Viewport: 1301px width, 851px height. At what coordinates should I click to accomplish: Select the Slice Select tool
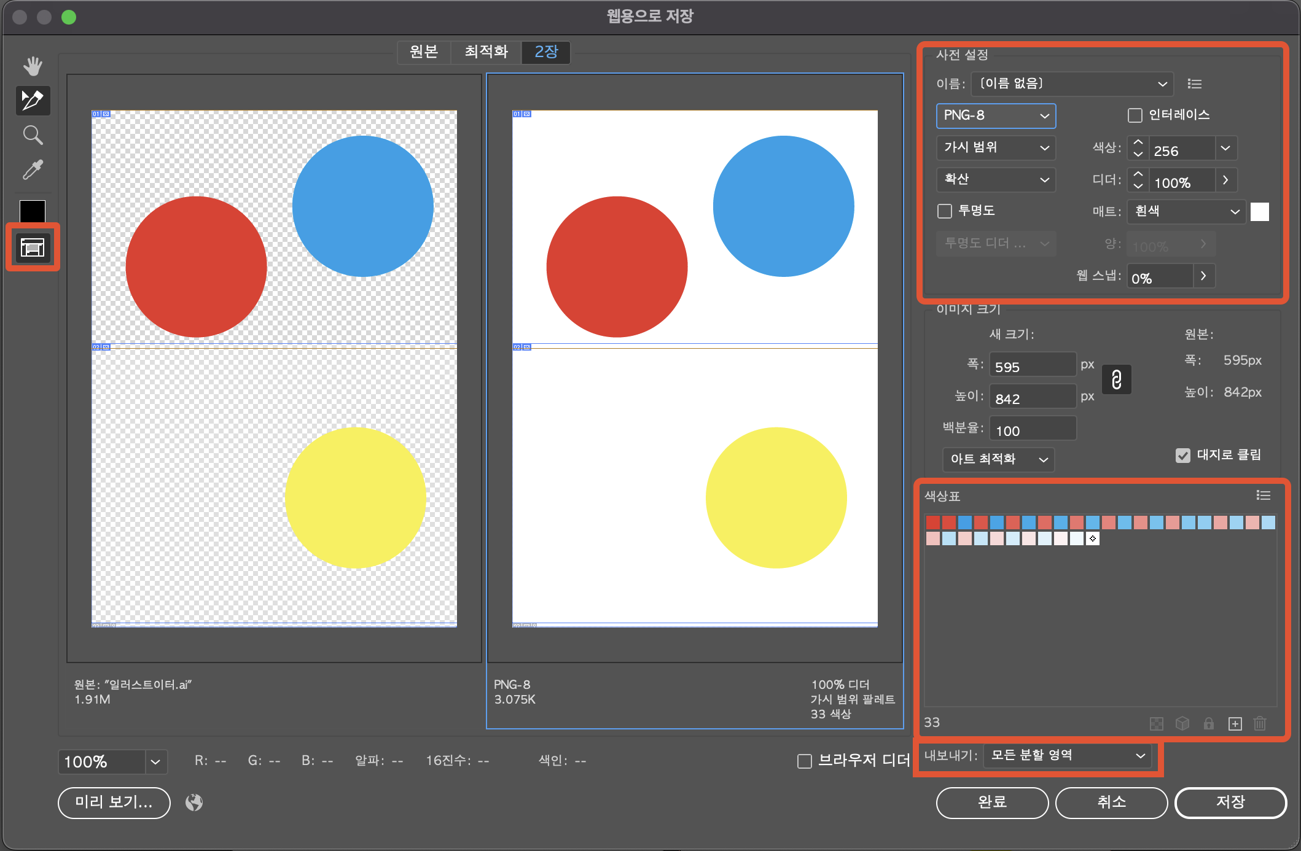tap(33, 100)
